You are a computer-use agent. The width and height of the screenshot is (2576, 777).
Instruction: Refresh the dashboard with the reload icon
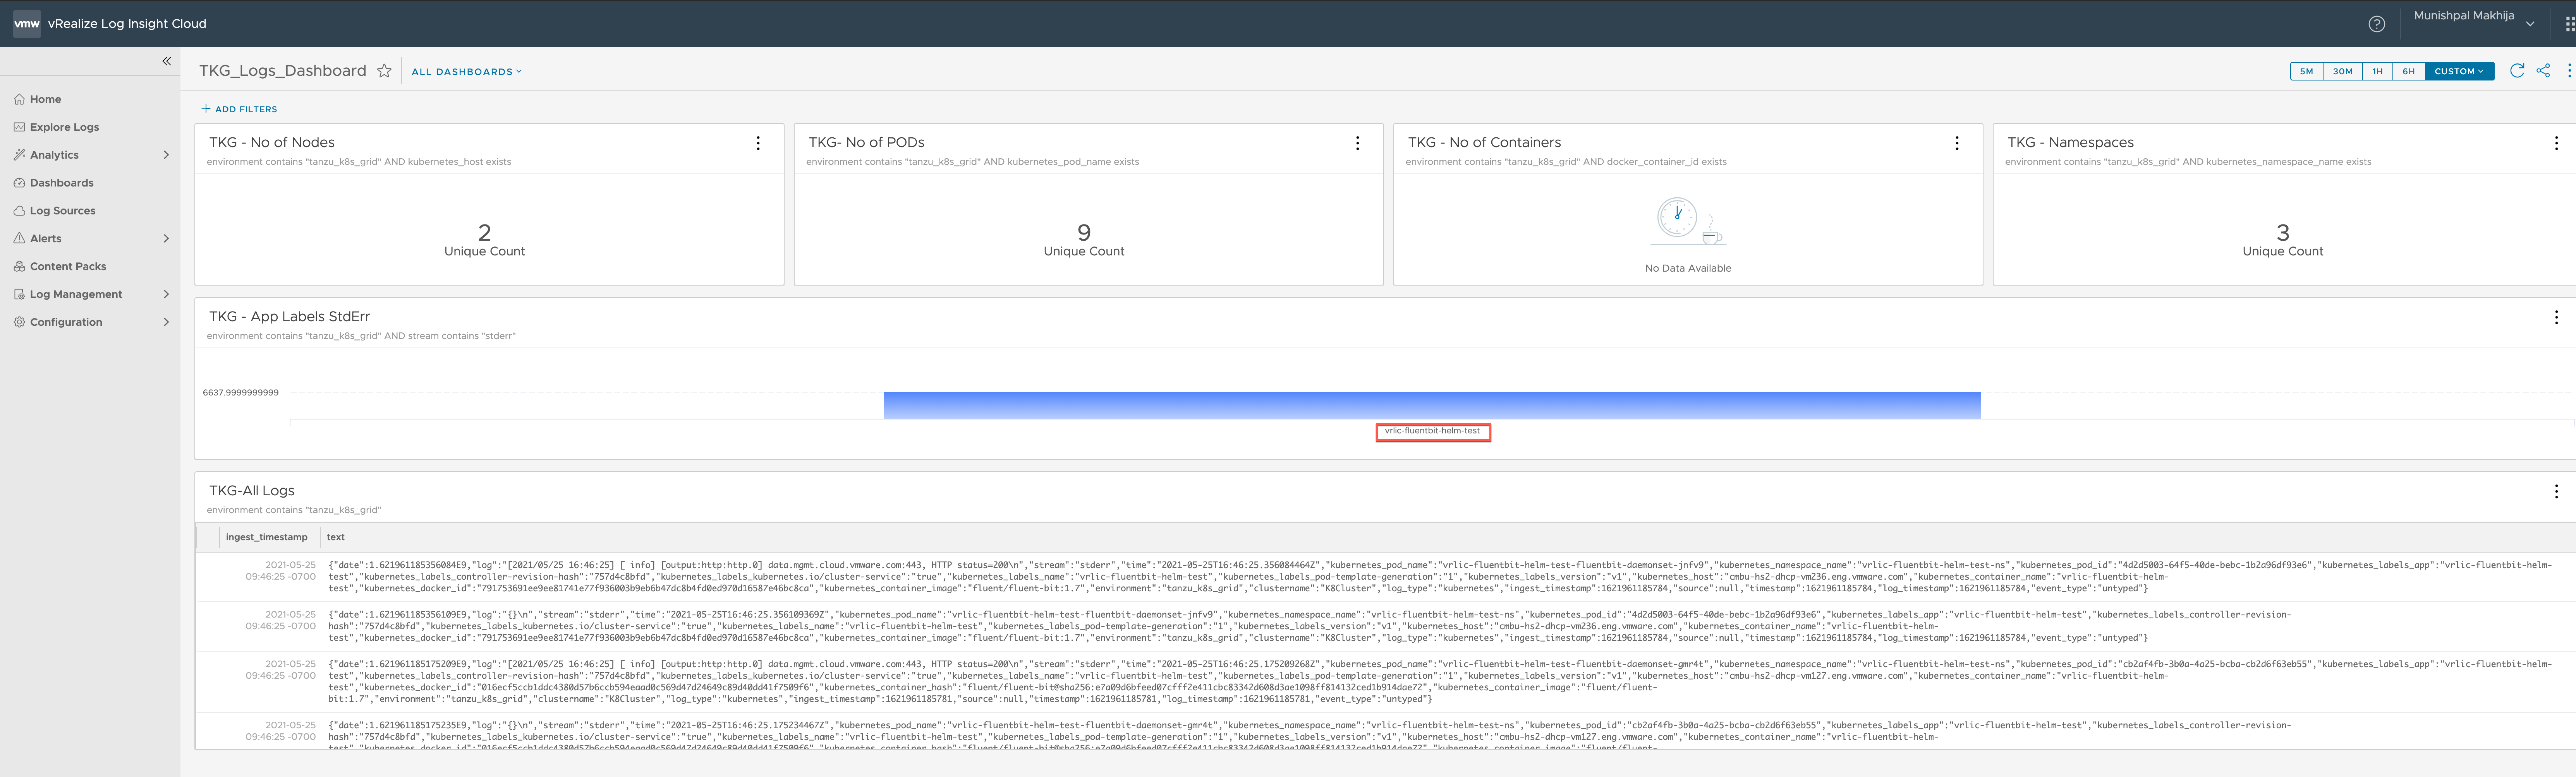point(2517,71)
